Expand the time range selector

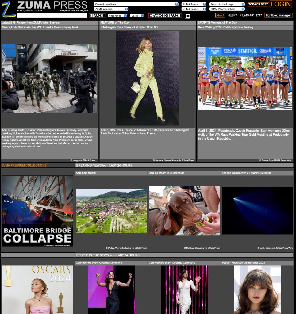(117, 16)
